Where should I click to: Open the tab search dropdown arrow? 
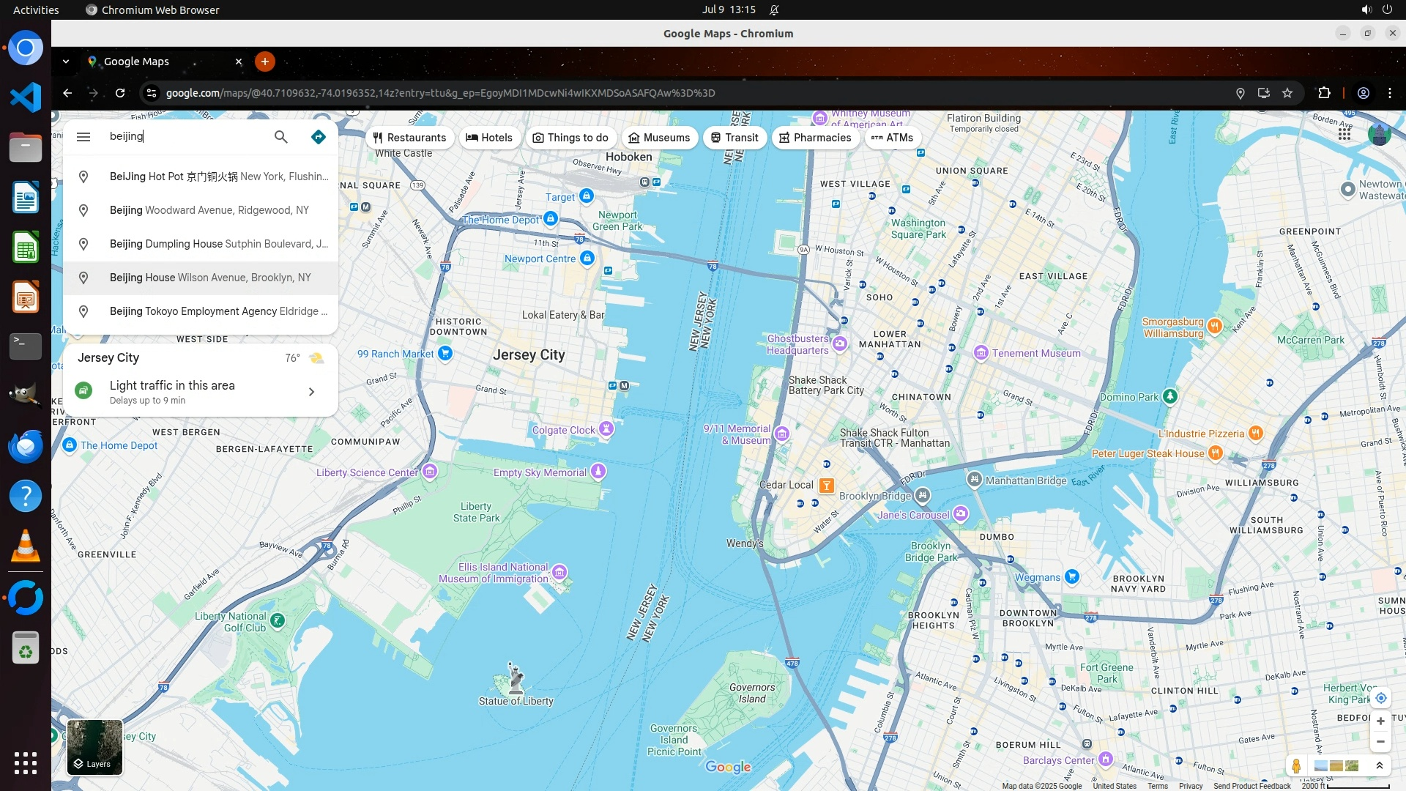pos(66,62)
